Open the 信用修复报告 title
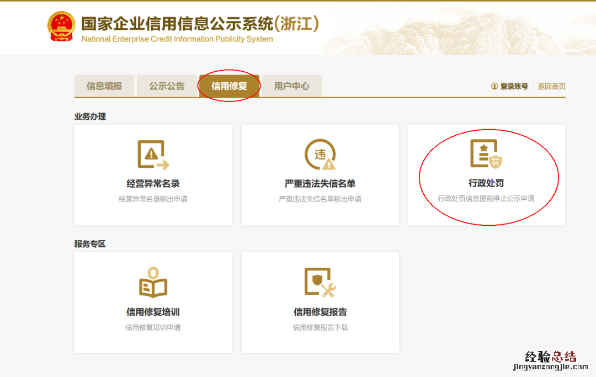The height and width of the screenshot is (377, 596). [320, 312]
